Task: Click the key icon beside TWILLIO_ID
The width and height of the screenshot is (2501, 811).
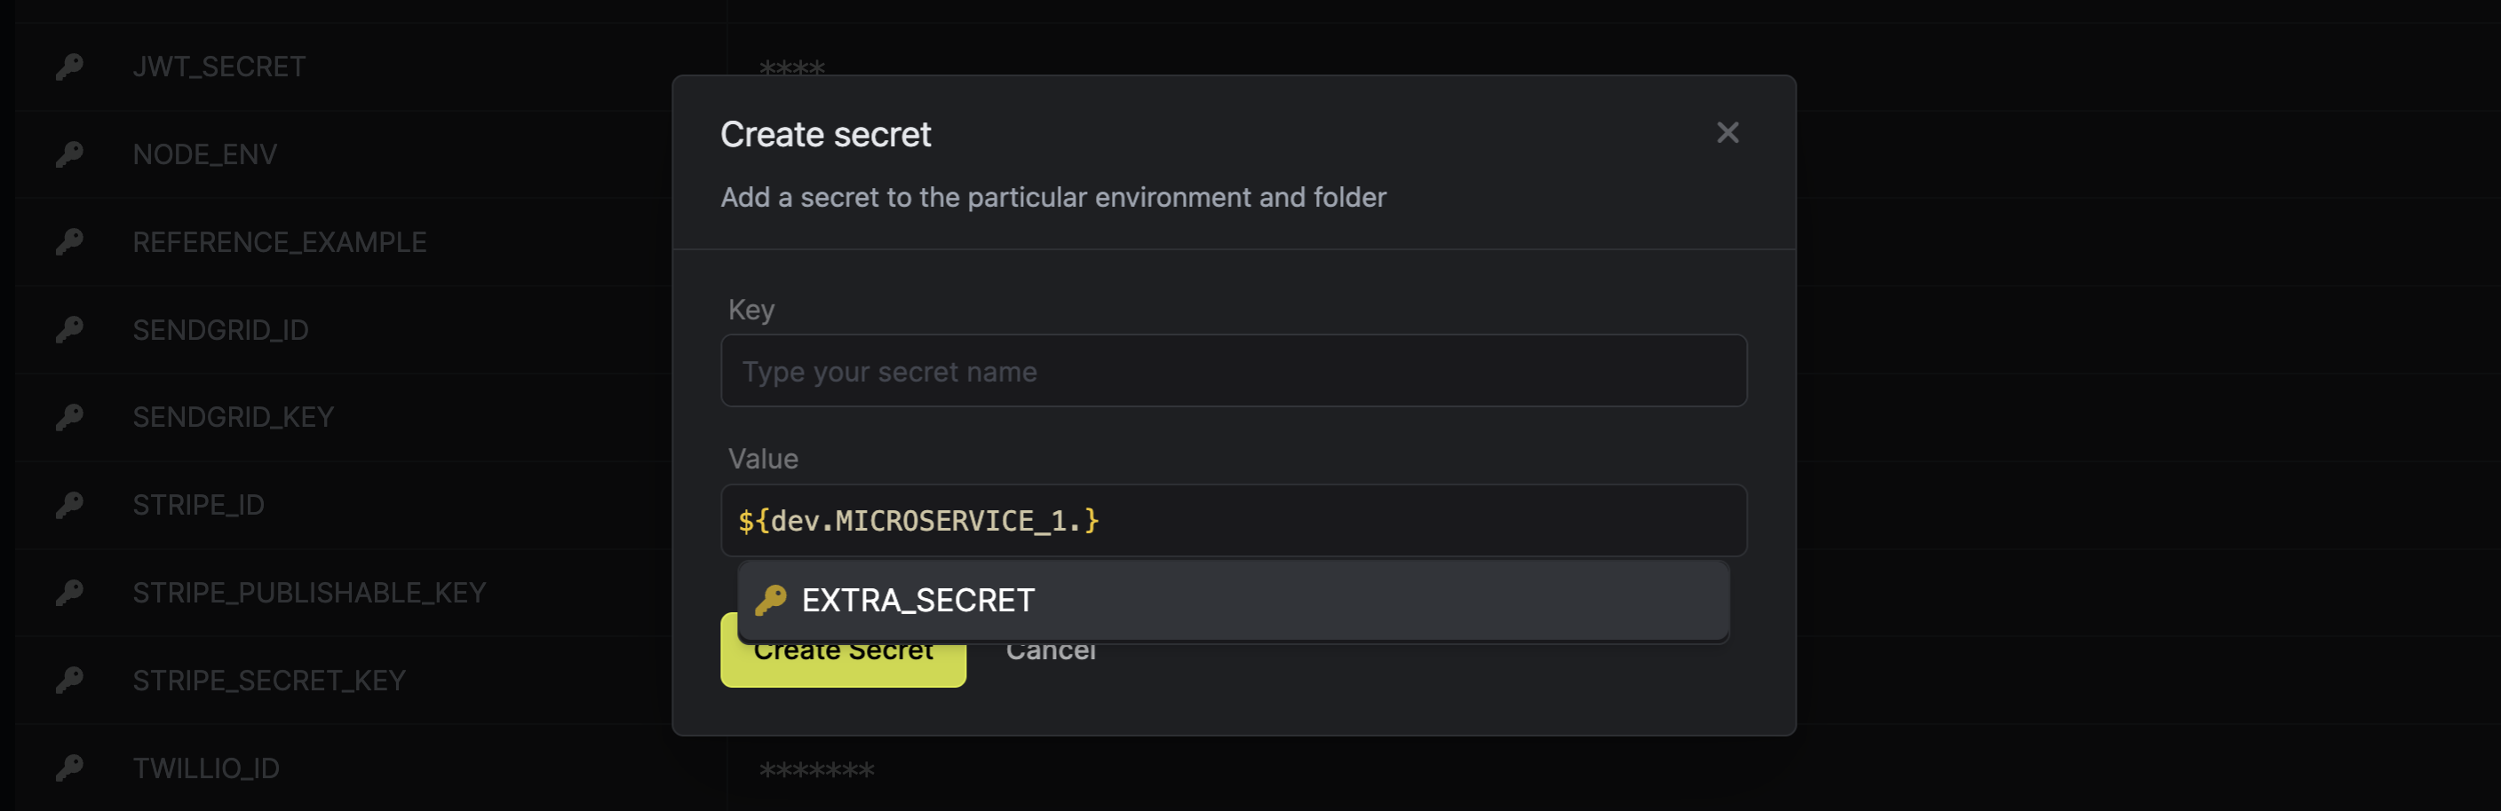Action: pos(68,768)
